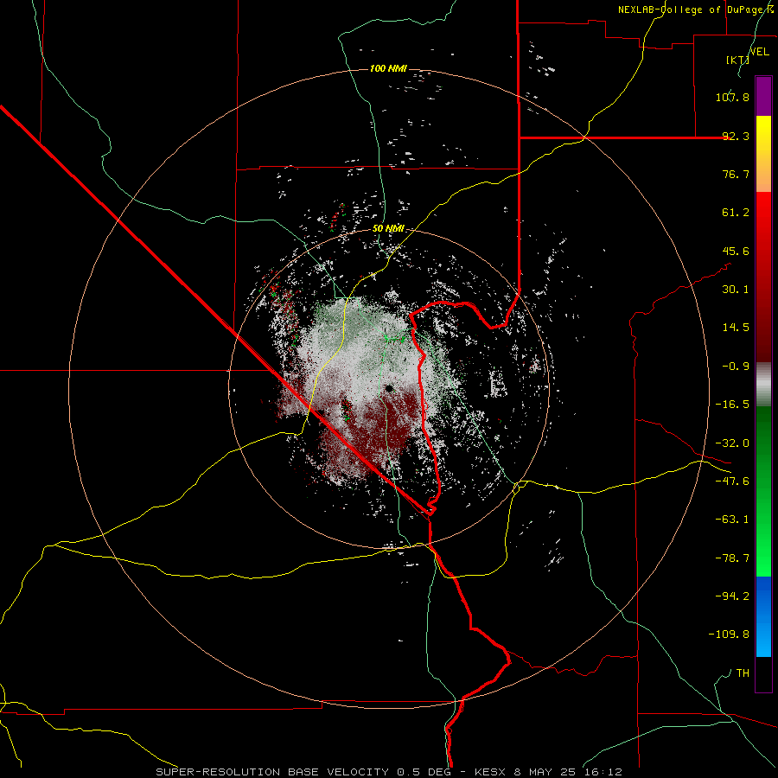Click the 45.6 velocity scale value

coord(736,251)
